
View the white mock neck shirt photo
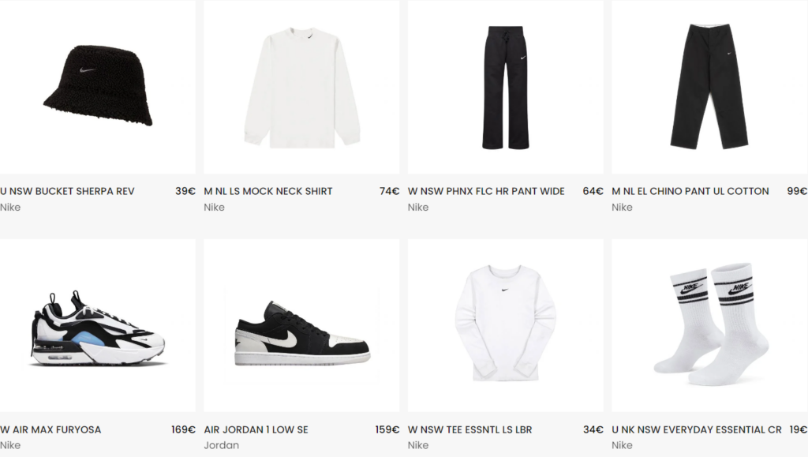pyautogui.click(x=301, y=87)
